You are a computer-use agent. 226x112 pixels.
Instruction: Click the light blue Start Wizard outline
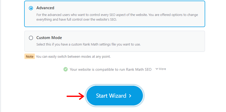(x=115, y=85)
